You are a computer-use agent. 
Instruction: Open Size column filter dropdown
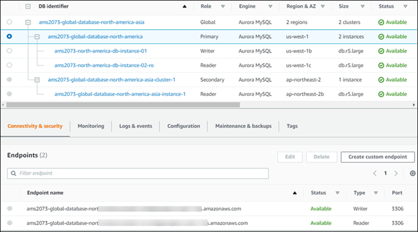(363, 6)
